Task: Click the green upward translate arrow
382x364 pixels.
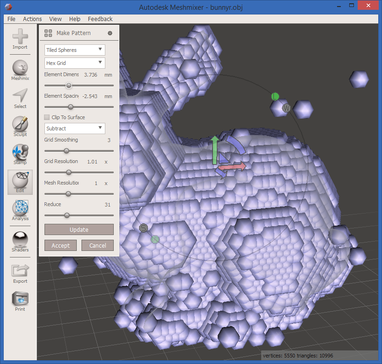Action: click(214, 150)
